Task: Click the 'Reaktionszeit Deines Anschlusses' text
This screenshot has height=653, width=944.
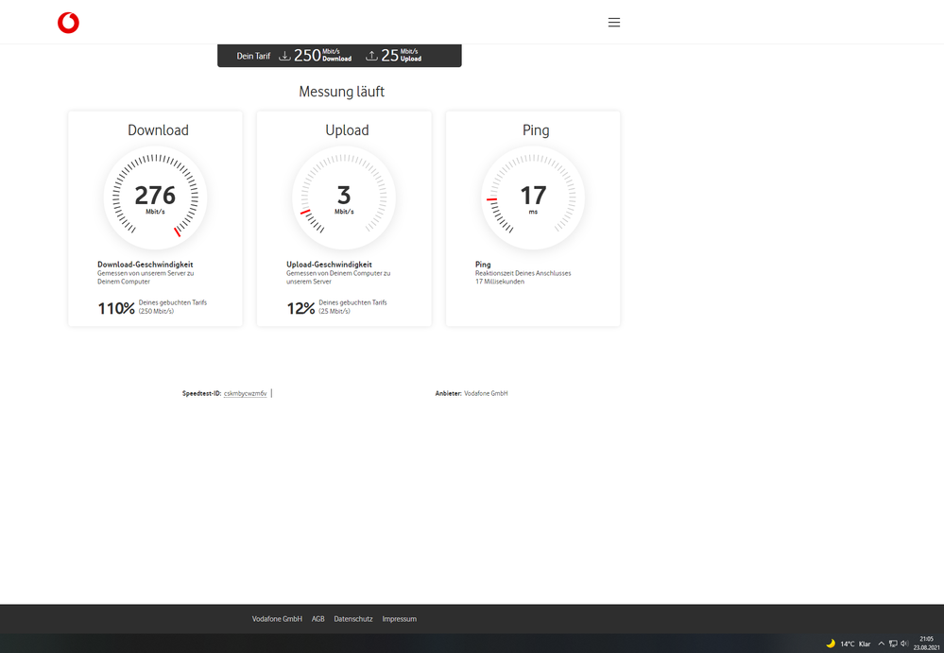Action: [x=523, y=273]
